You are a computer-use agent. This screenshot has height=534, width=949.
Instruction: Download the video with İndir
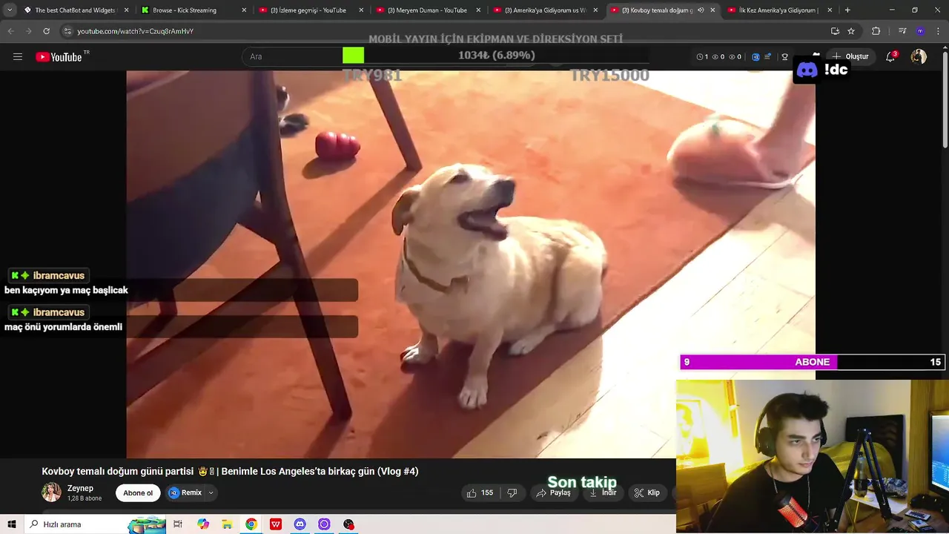click(603, 492)
